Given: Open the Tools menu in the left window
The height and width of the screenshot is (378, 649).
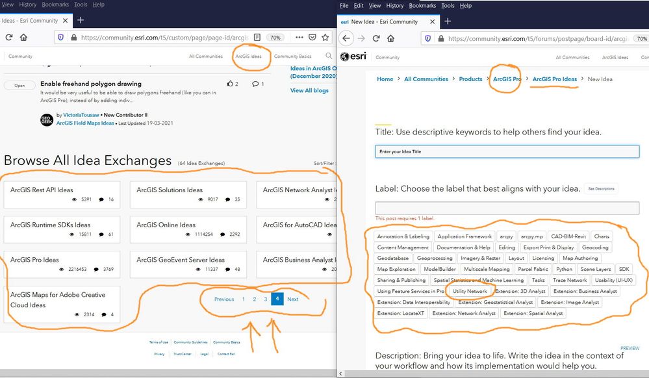Looking at the screenshot, I should (81, 5).
